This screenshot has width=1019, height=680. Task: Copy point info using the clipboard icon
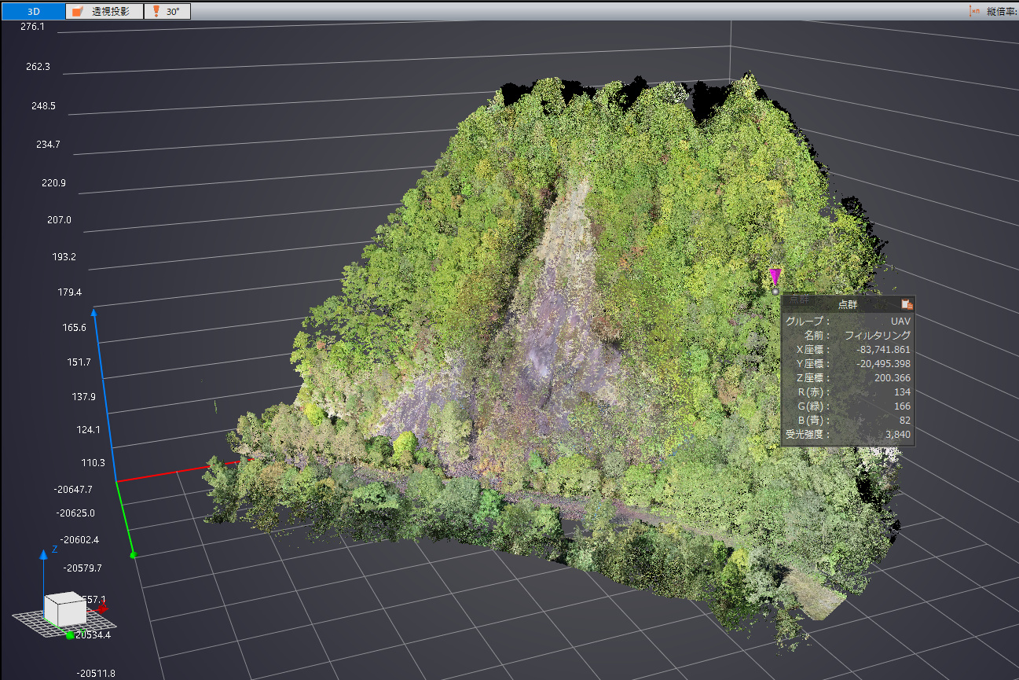coord(907,304)
